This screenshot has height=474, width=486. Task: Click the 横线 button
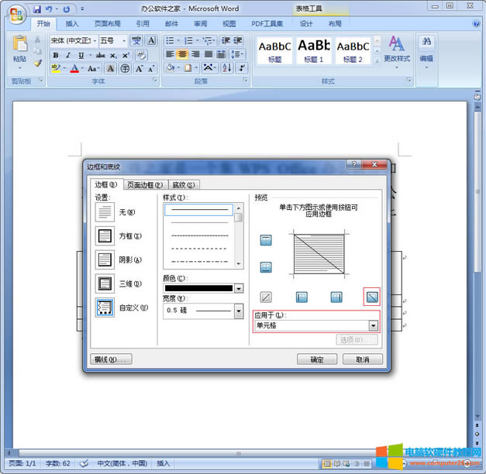click(x=112, y=359)
